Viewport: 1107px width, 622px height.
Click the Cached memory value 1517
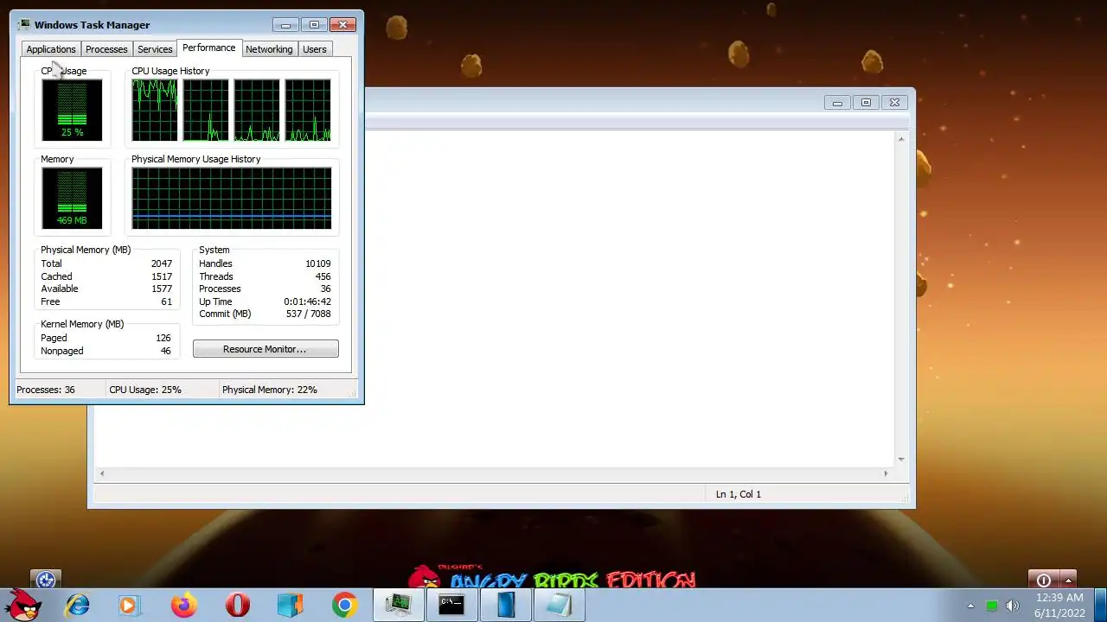[162, 276]
